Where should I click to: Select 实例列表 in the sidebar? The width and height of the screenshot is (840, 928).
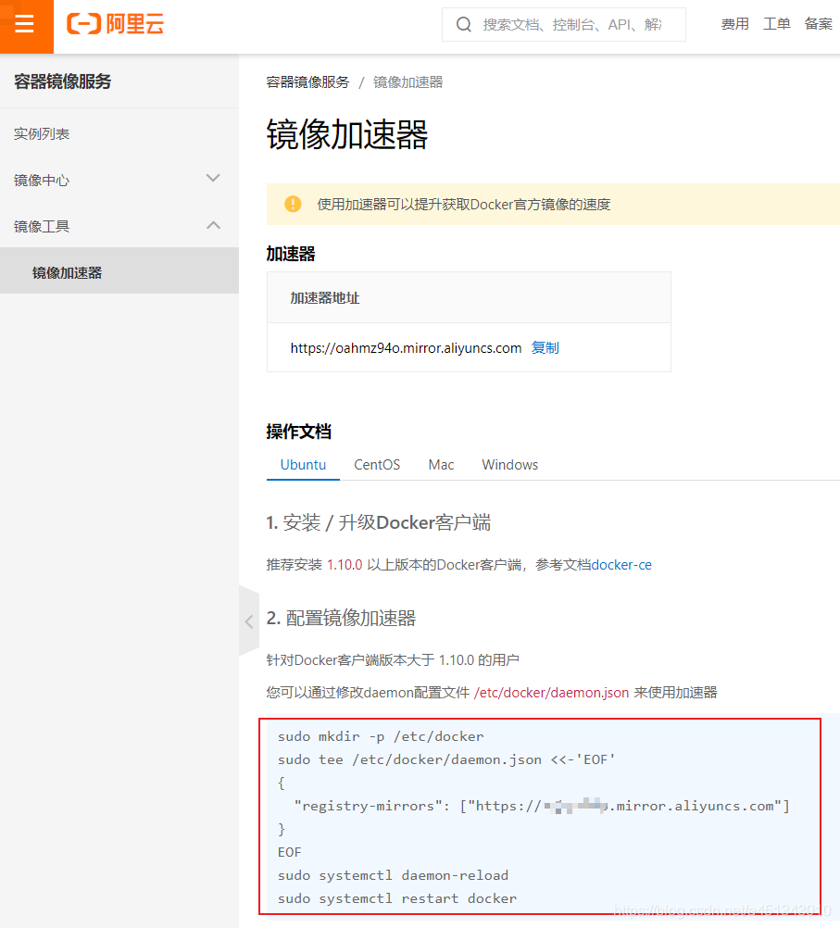coord(119,133)
